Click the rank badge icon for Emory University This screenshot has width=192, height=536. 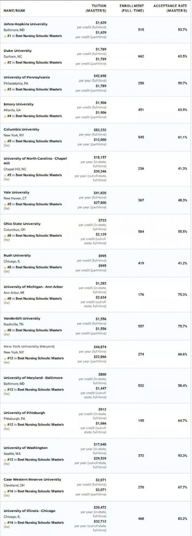pyautogui.click(x=5, y=116)
